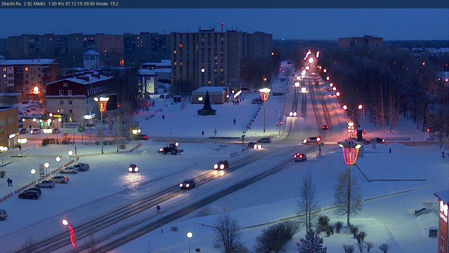Click the Strezhi.Ru label in the overlay

coord(11,4)
